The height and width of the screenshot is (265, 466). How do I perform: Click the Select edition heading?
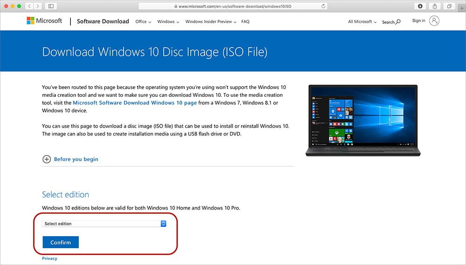65,195
